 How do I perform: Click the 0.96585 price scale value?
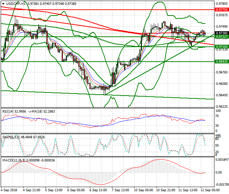(x=222, y=84)
